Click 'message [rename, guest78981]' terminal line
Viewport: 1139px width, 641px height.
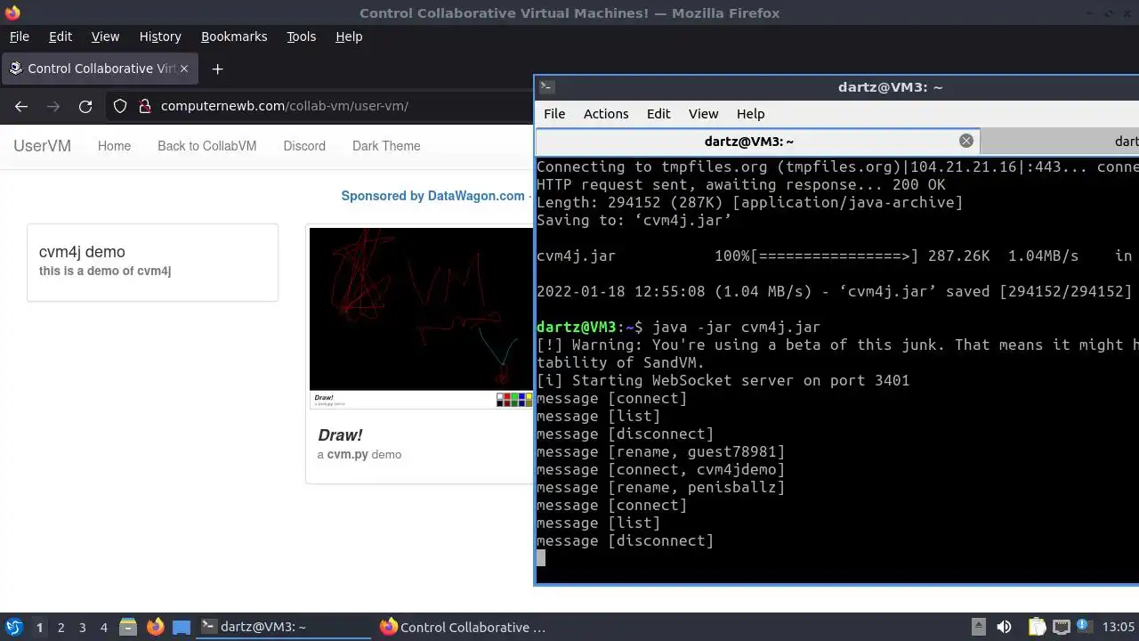pyautogui.click(x=661, y=452)
